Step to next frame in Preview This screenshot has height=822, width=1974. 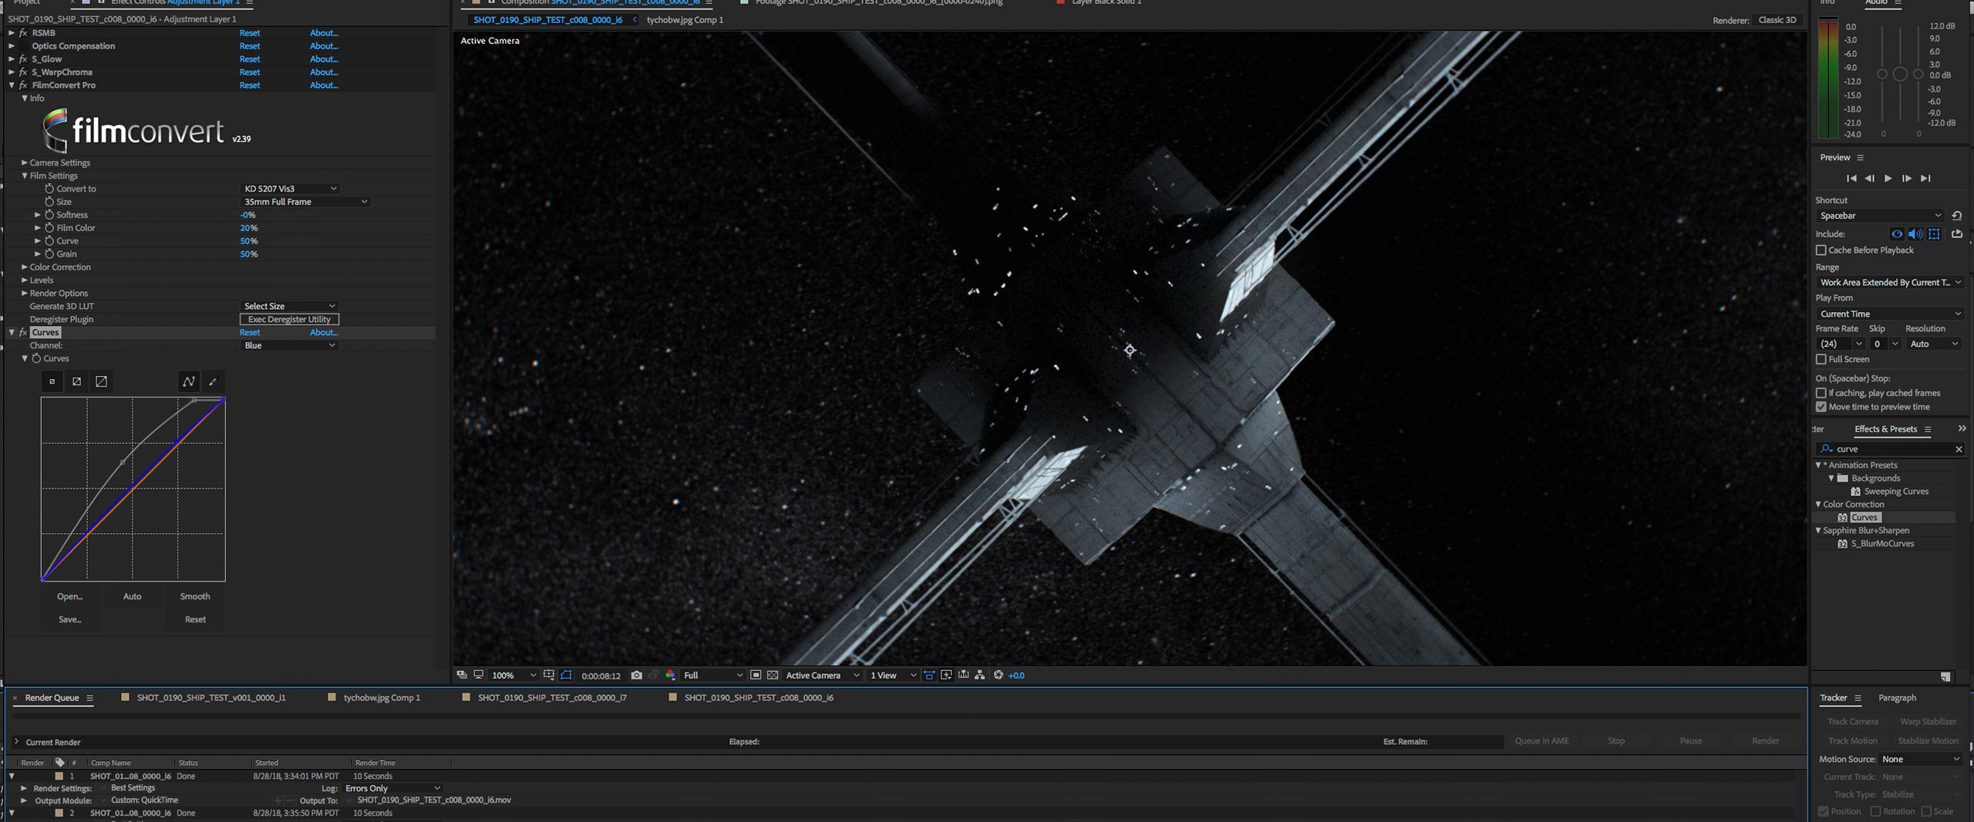[x=1907, y=179]
